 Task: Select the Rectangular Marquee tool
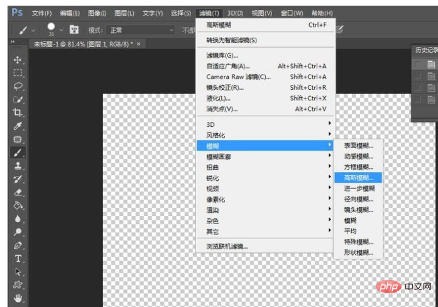click(18, 73)
